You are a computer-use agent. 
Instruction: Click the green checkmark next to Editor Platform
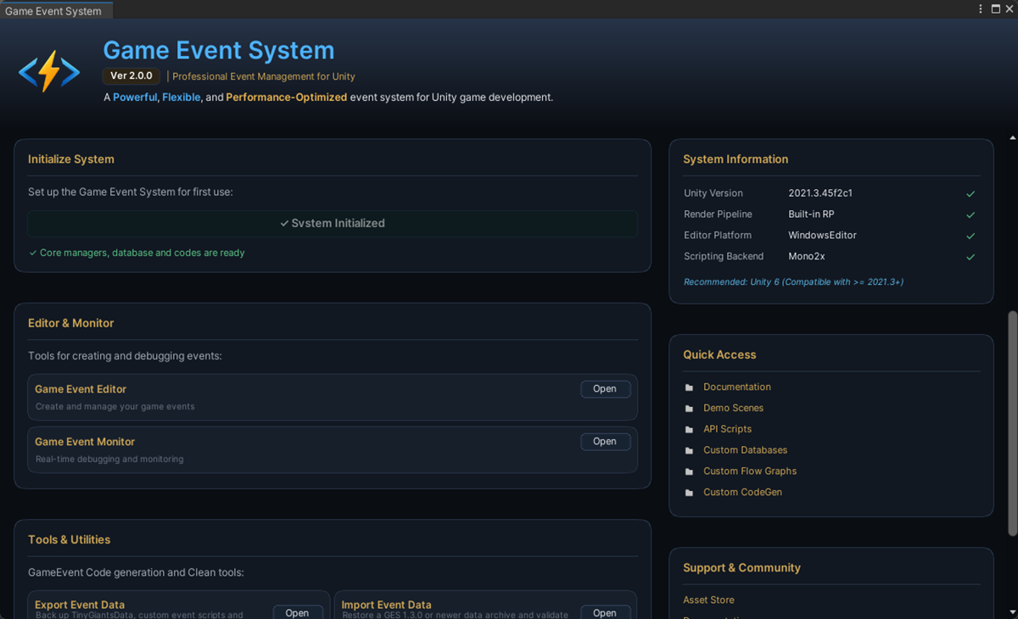pos(970,236)
